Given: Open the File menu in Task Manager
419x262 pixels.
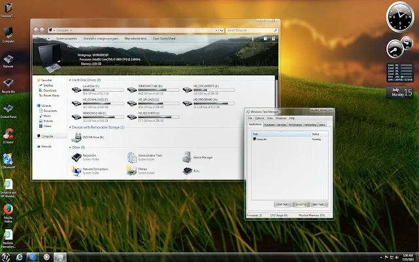Looking at the screenshot, I should click(250, 118).
